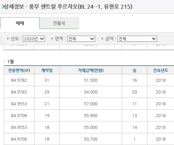Click contract day 21 cell
Screen dimensions: 174x145
pos(47,104)
